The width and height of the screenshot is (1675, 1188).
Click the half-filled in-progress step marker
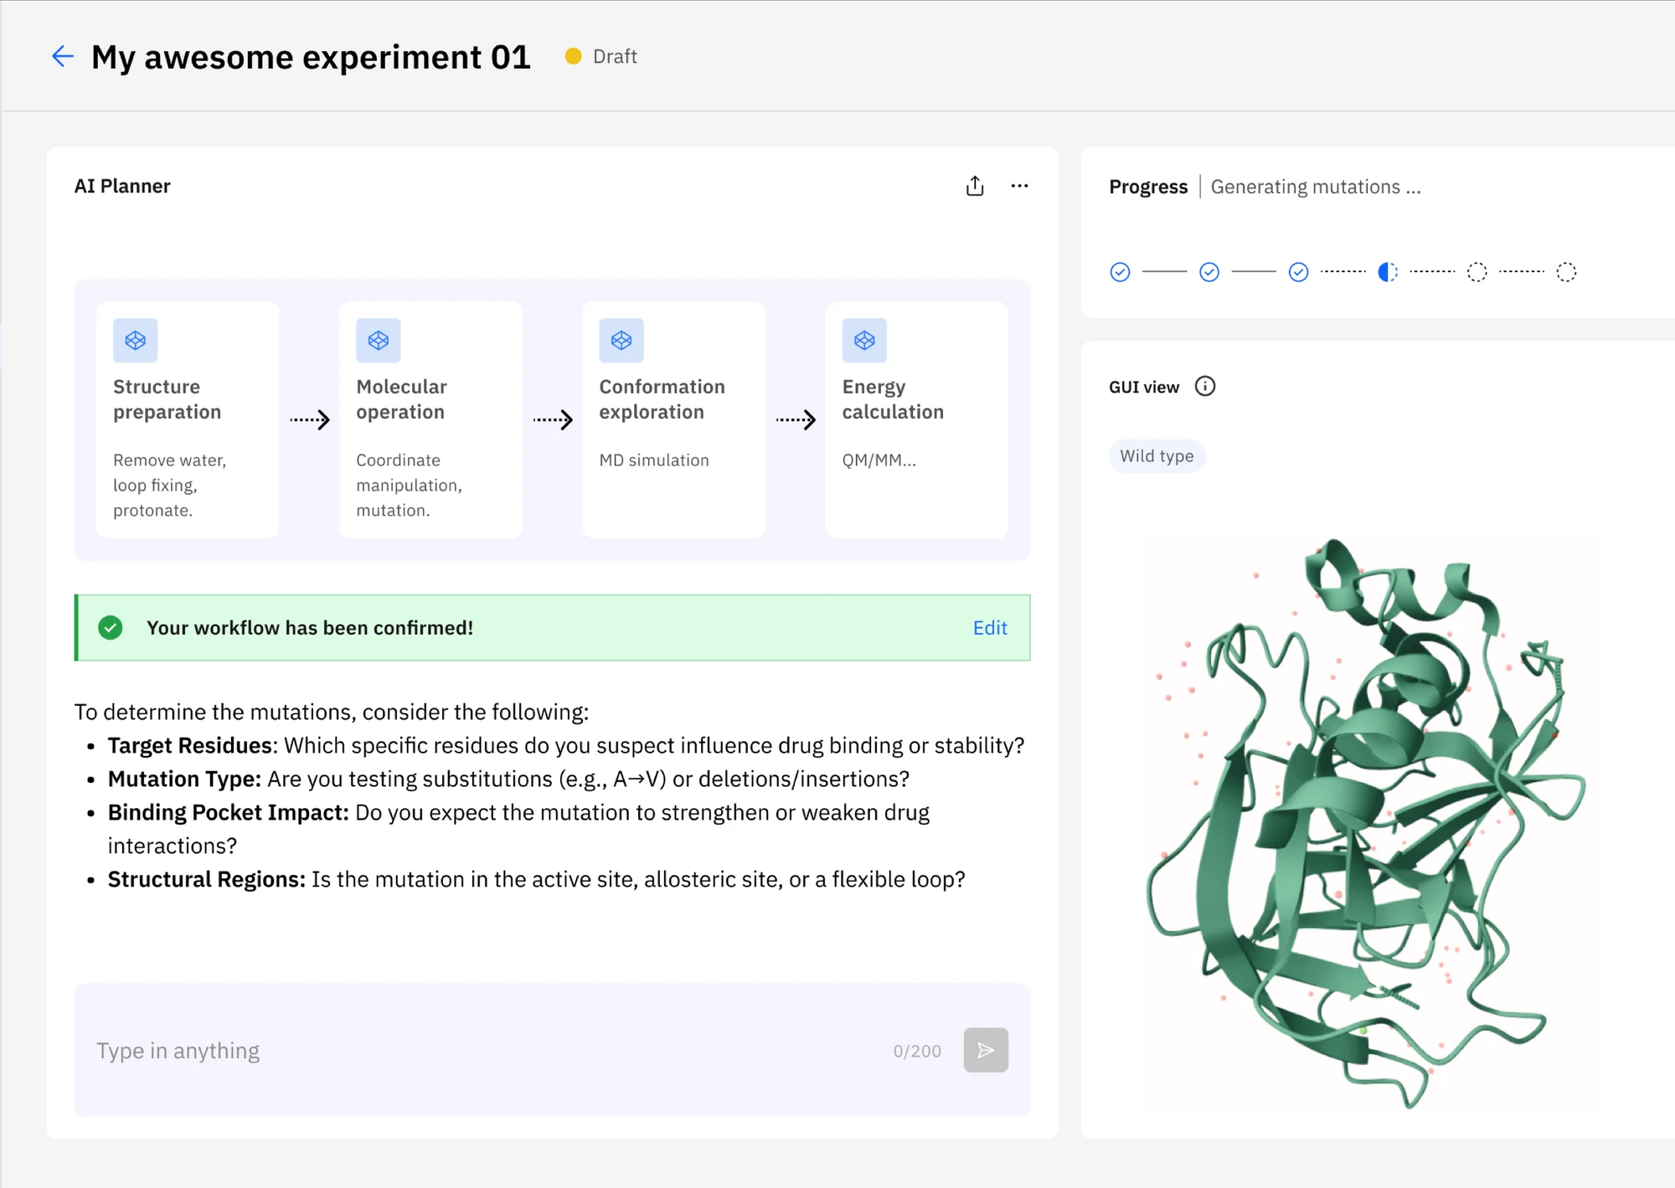point(1388,272)
